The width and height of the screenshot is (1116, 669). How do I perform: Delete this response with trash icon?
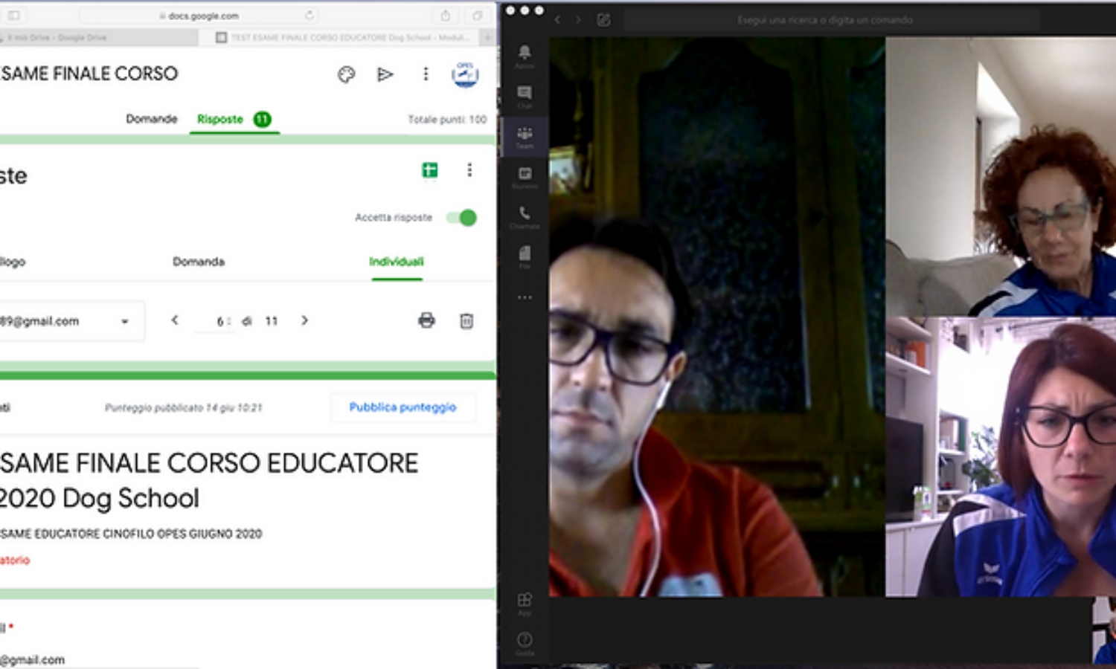coord(466,320)
